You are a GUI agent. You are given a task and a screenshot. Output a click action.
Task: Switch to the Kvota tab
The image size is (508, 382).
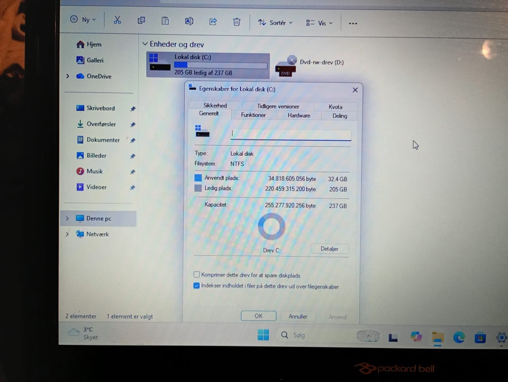coord(335,107)
